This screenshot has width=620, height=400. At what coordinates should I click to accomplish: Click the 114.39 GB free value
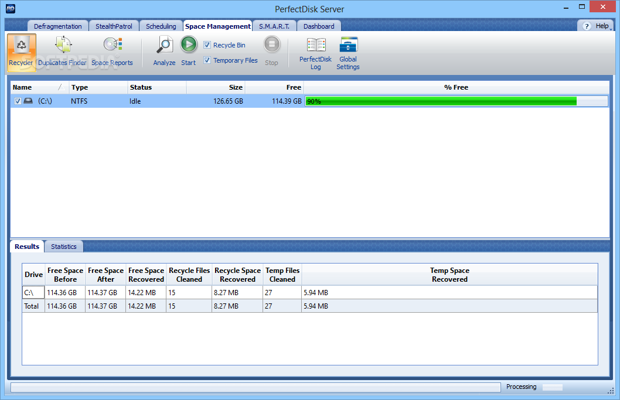287,101
